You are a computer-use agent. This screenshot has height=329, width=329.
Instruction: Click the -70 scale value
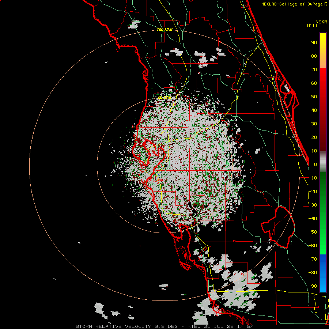pos(313,259)
